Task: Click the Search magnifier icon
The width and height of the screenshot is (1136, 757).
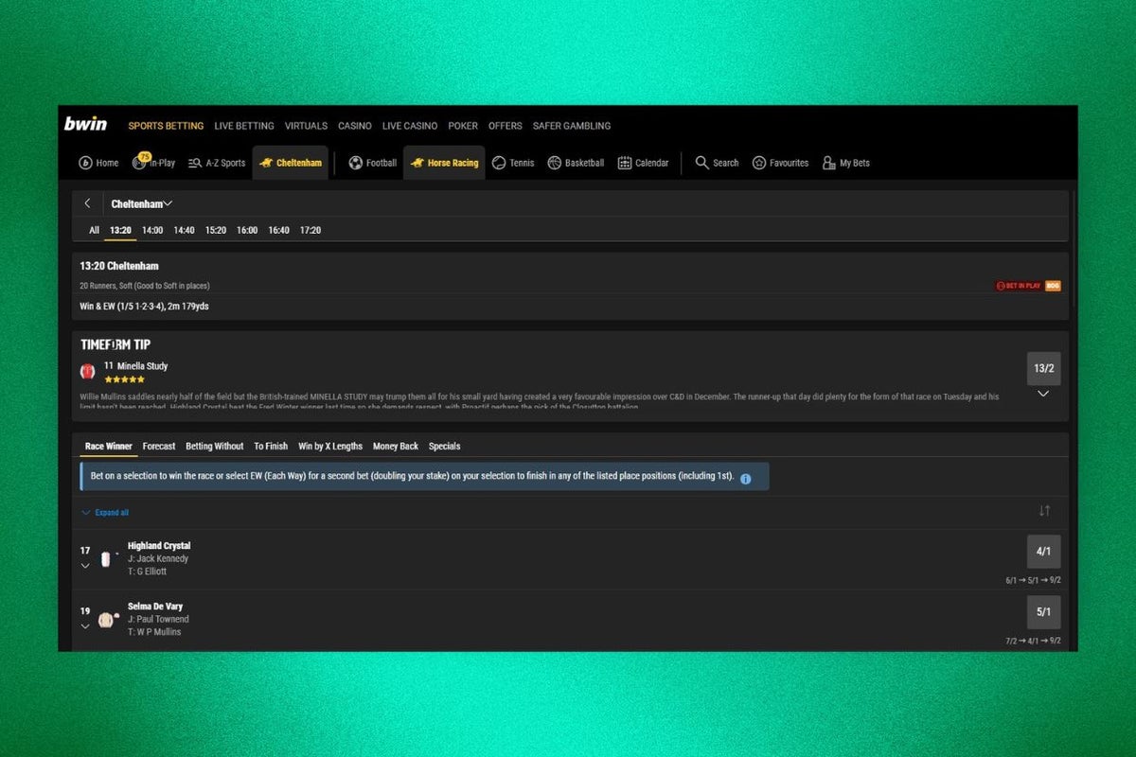Action: tap(701, 163)
